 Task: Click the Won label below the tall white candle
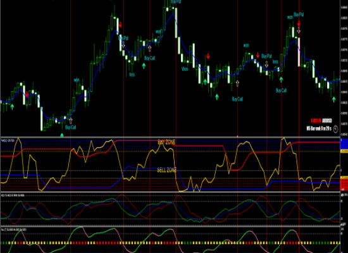185,69
